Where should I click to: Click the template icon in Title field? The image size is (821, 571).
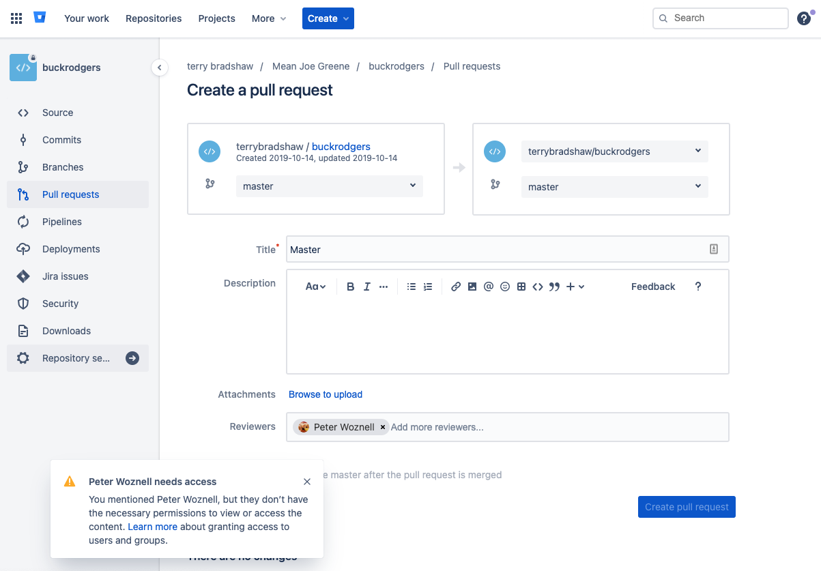tap(714, 249)
